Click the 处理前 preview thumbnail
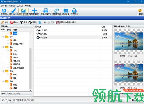The width and height of the screenshot is (144, 104). pyautogui.click(x=129, y=41)
